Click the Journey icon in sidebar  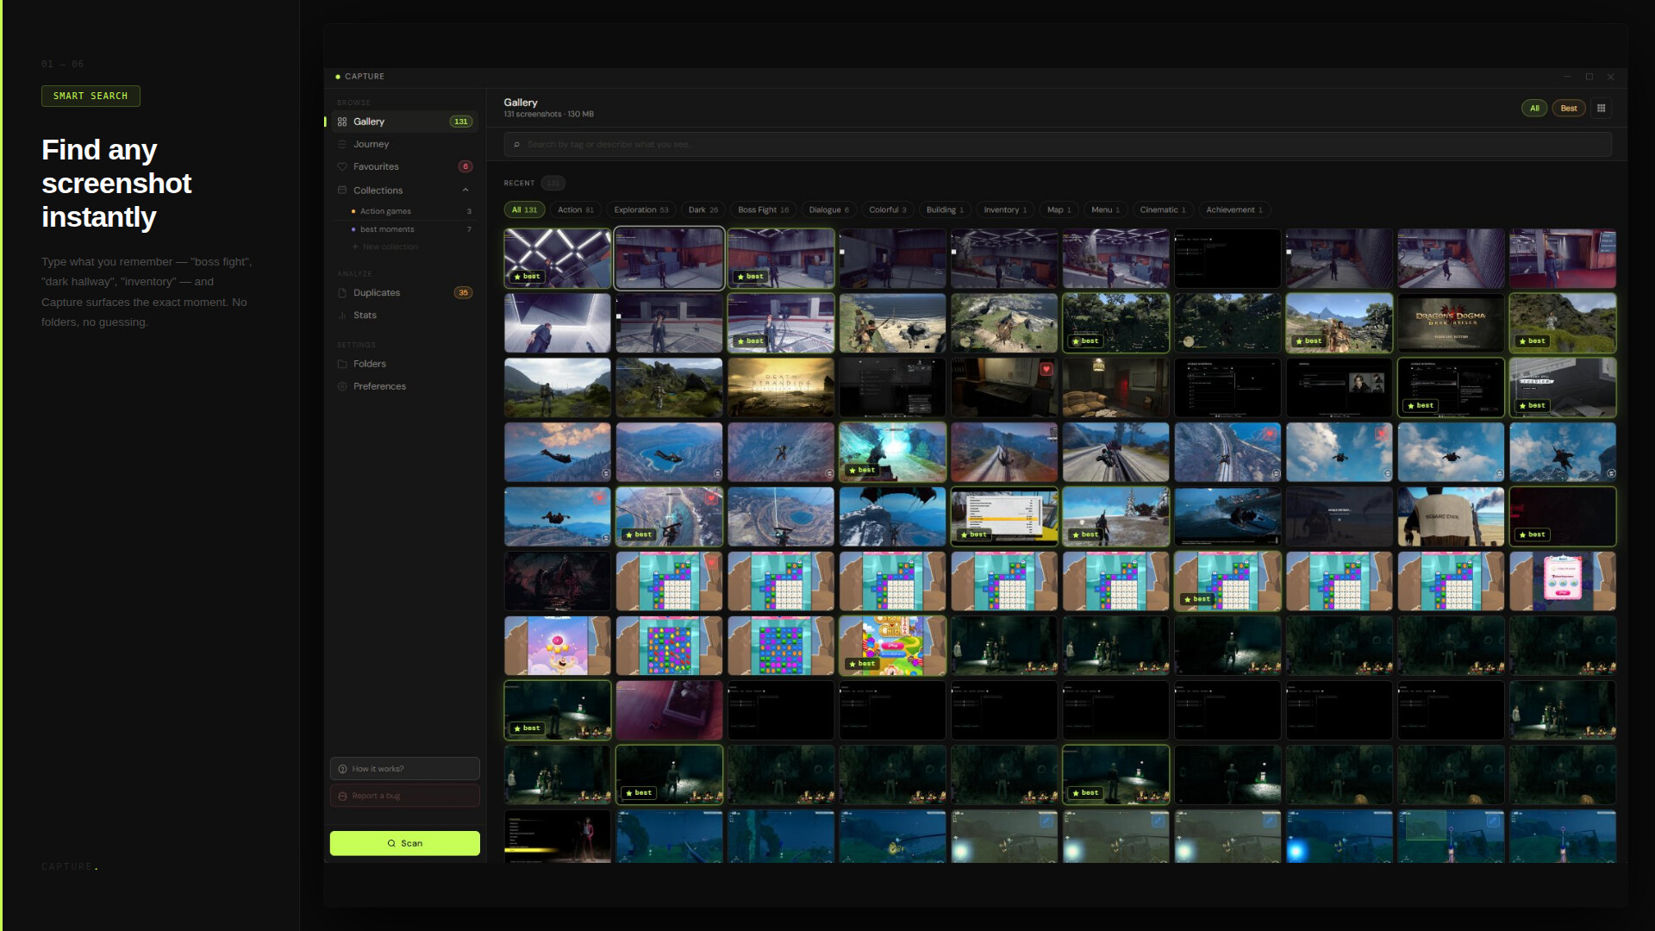click(x=342, y=145)
